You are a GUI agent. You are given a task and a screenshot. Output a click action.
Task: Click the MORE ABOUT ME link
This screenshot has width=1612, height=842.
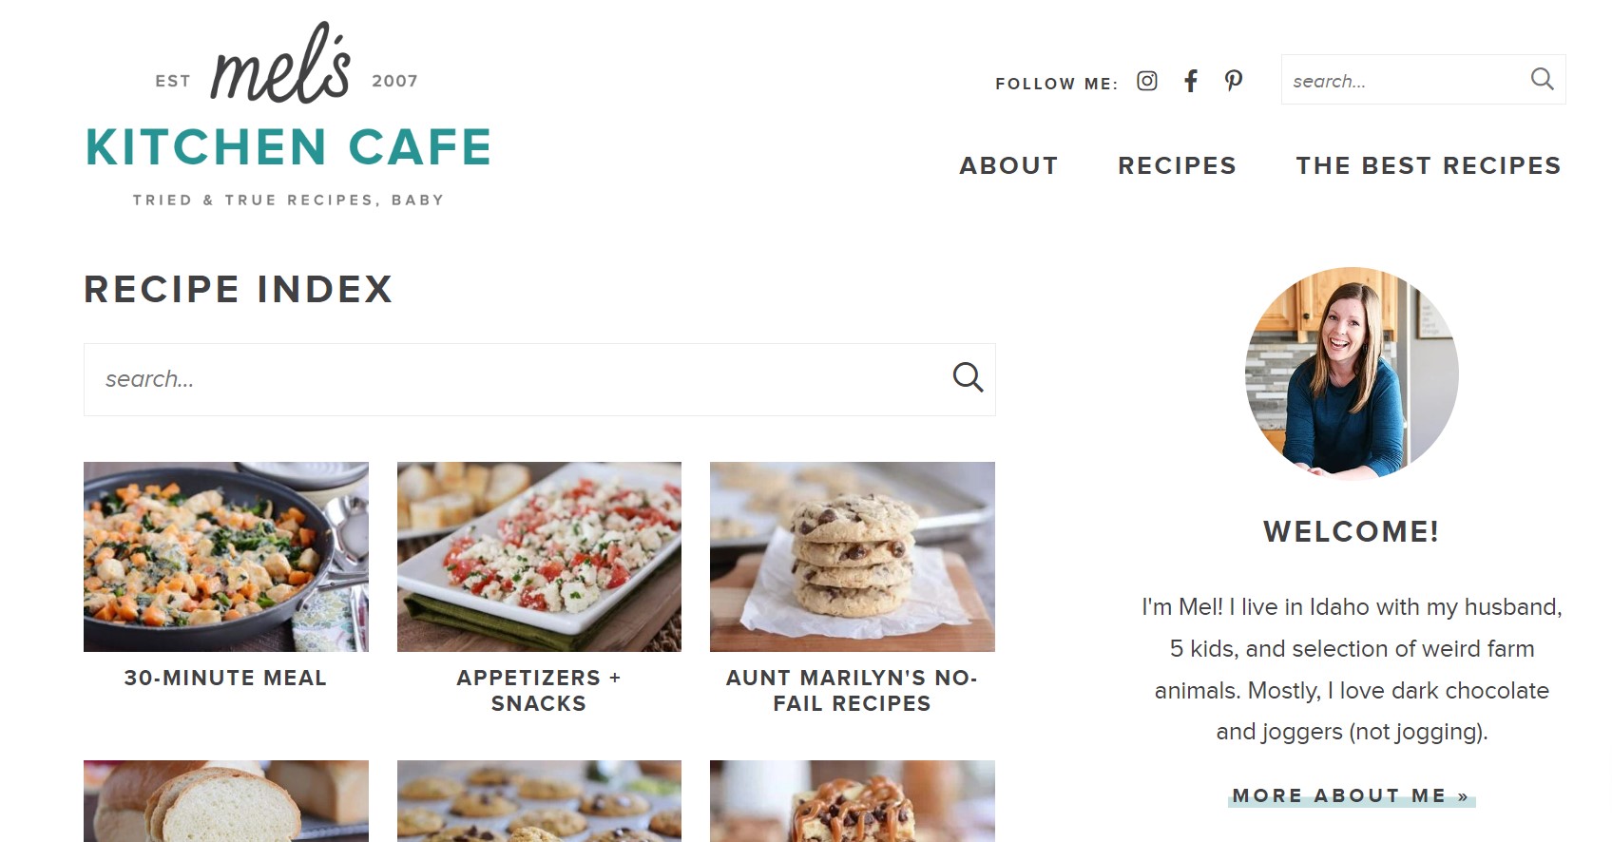1348,795
